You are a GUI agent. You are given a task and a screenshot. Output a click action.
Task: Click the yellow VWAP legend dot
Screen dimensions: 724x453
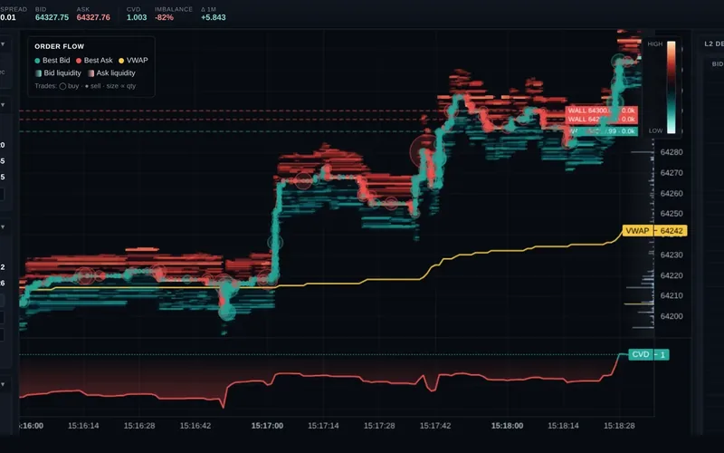[x=121, y=61]
